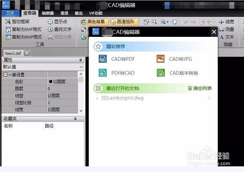Click properties scrollbar up arrow
Screen dimensions: 244x172
click(x=81, y=74)
